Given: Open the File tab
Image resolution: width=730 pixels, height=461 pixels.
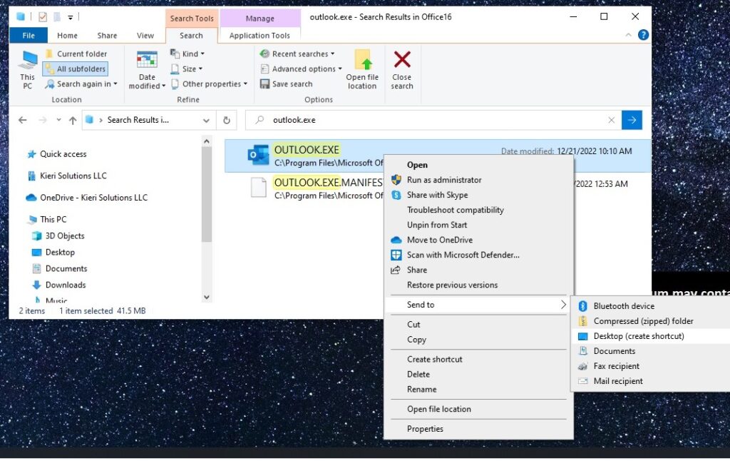Looking at the screenshot, I should pyautogui.click(x=29, y=36).
